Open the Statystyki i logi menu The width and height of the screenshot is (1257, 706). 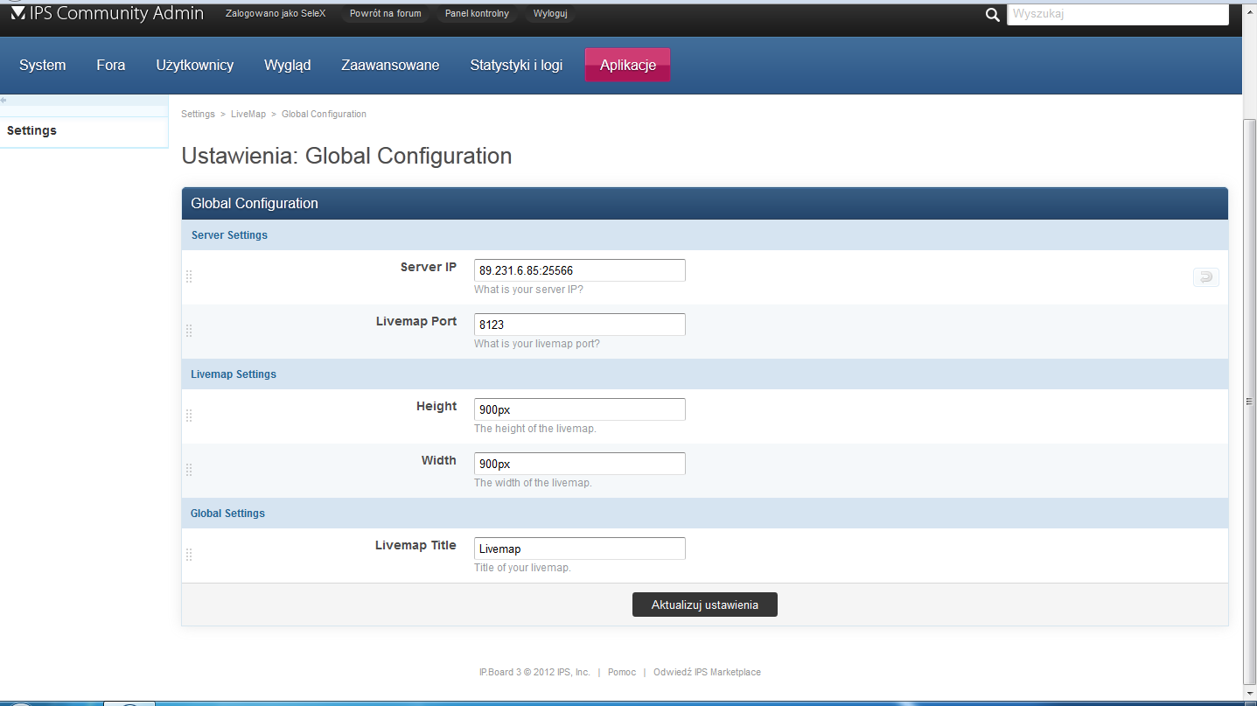coord(516,66)
